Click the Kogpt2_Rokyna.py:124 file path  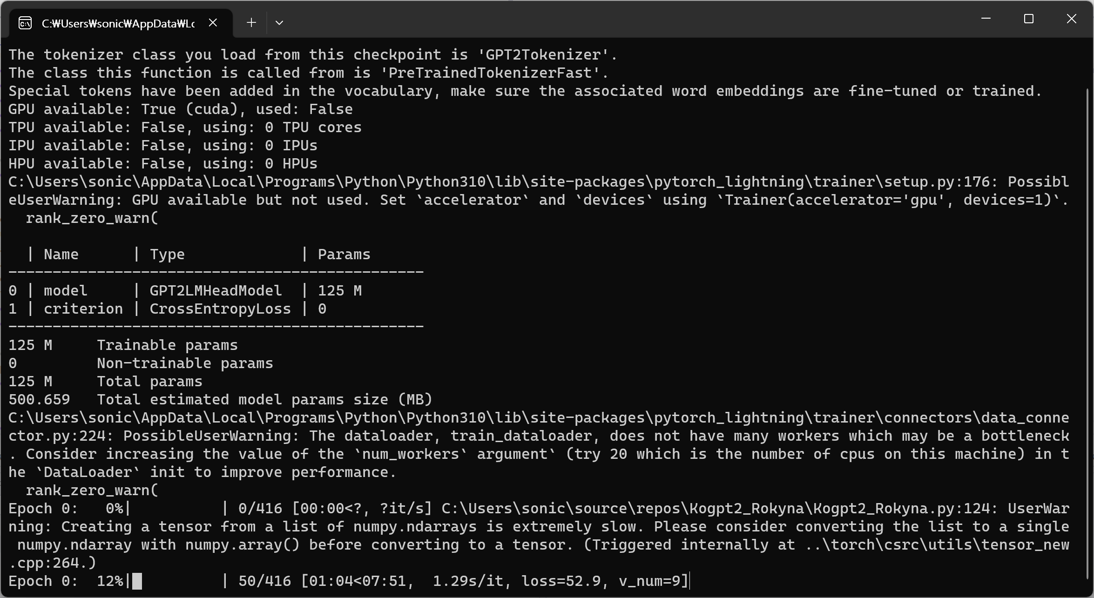(x=718, y=509)
